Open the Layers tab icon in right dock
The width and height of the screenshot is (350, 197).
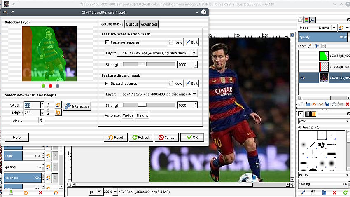click(x=301, y=20)
